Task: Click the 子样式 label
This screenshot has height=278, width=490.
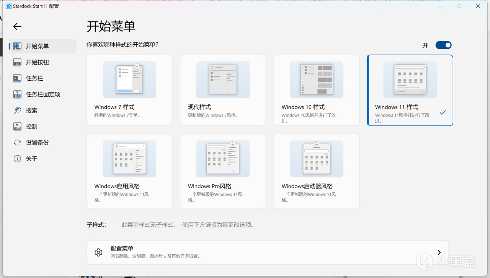Action: point(96,225)
